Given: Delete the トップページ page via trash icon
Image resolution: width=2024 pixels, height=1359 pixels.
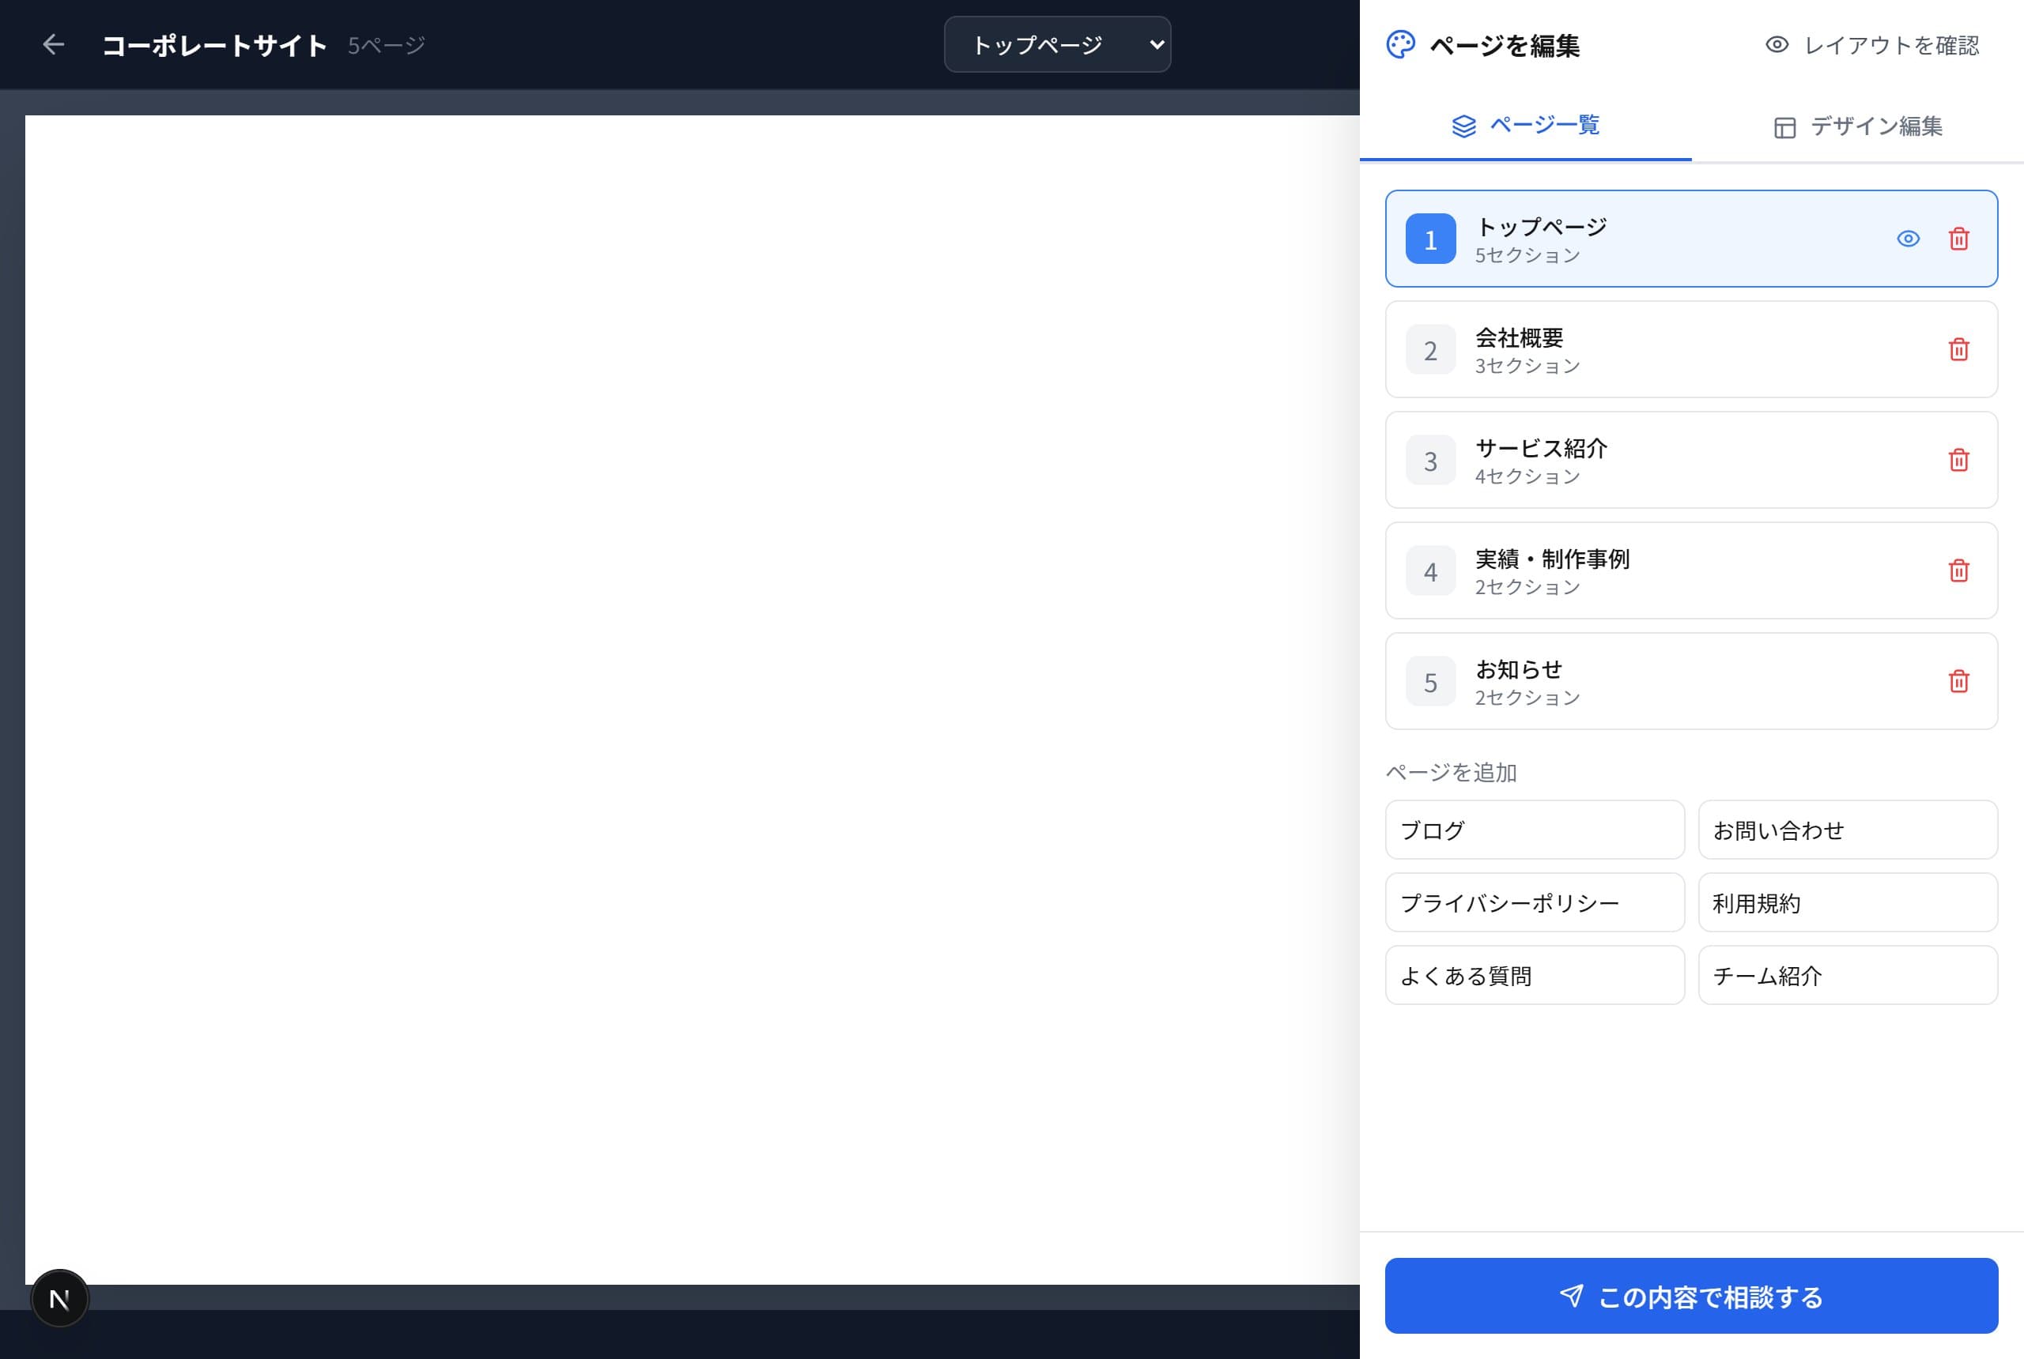Looking at the screenshot, I should click(1959, 239).
